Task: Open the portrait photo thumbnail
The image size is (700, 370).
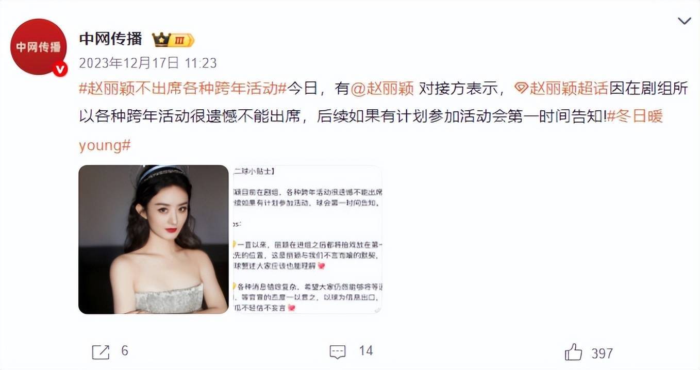Action: click(153, 239)
